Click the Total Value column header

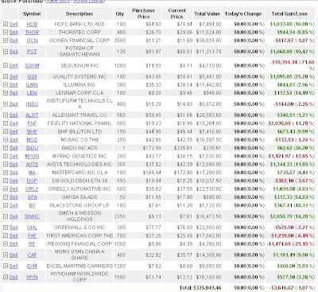[207, 14]
